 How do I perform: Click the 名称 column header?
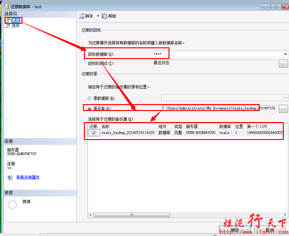[x=105, y=126]
